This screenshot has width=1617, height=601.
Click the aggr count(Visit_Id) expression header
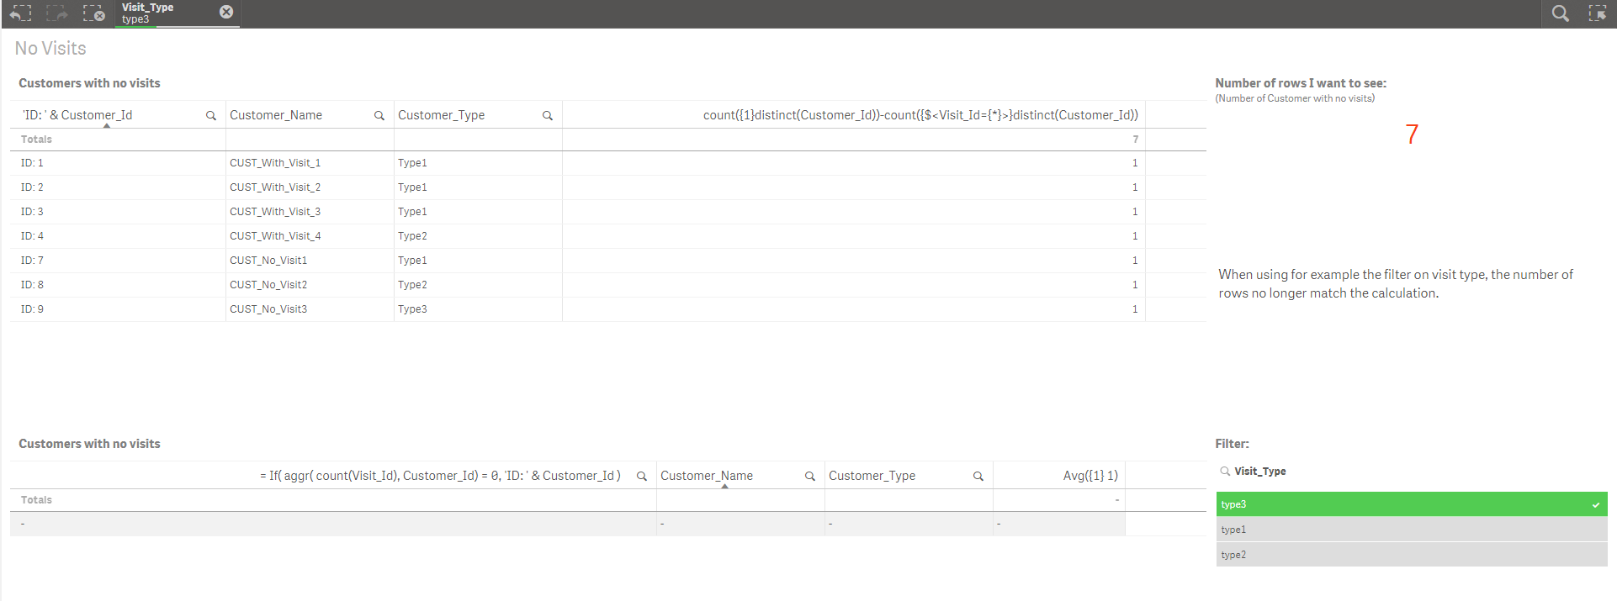[440, 476]
